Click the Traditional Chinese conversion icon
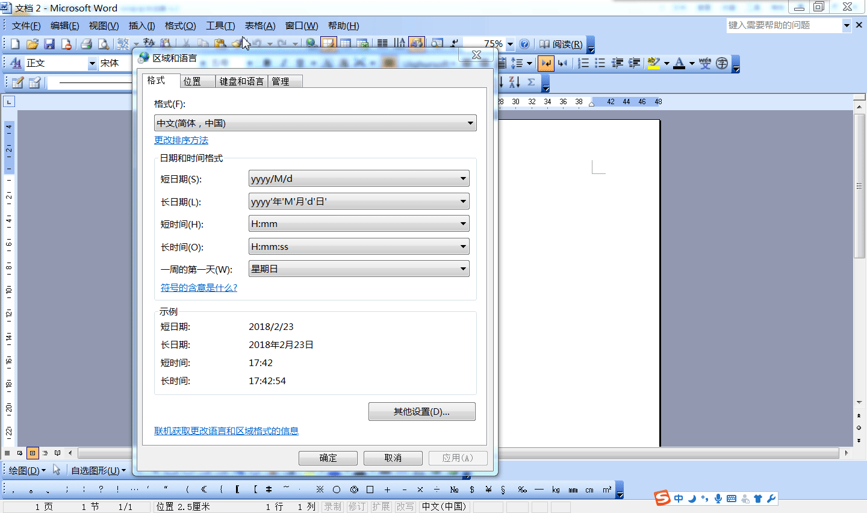 click(x=123, y=44)
